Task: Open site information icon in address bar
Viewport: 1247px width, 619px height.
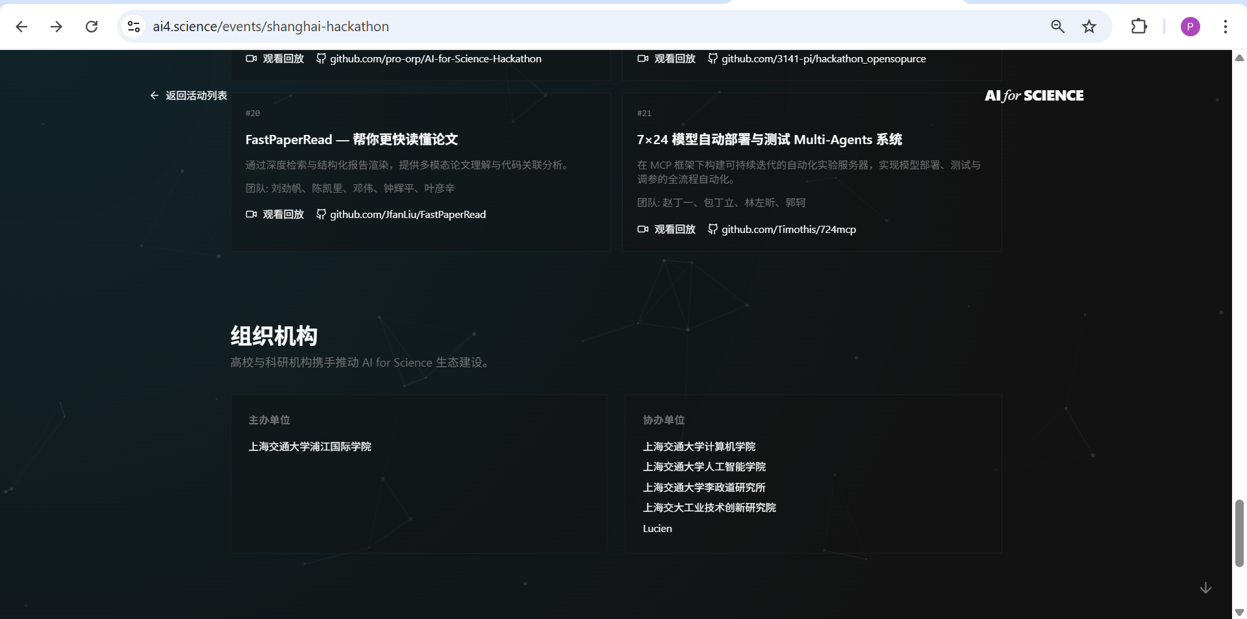Action: [x=134, y=27]
